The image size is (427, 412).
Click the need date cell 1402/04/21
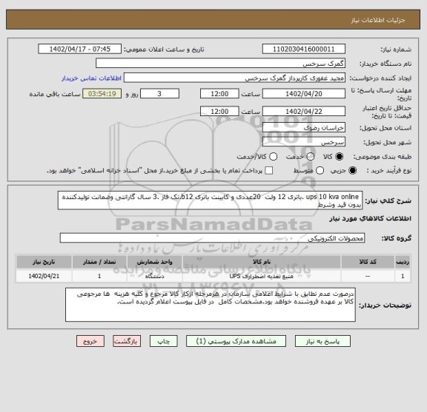[x=44, y=276]
